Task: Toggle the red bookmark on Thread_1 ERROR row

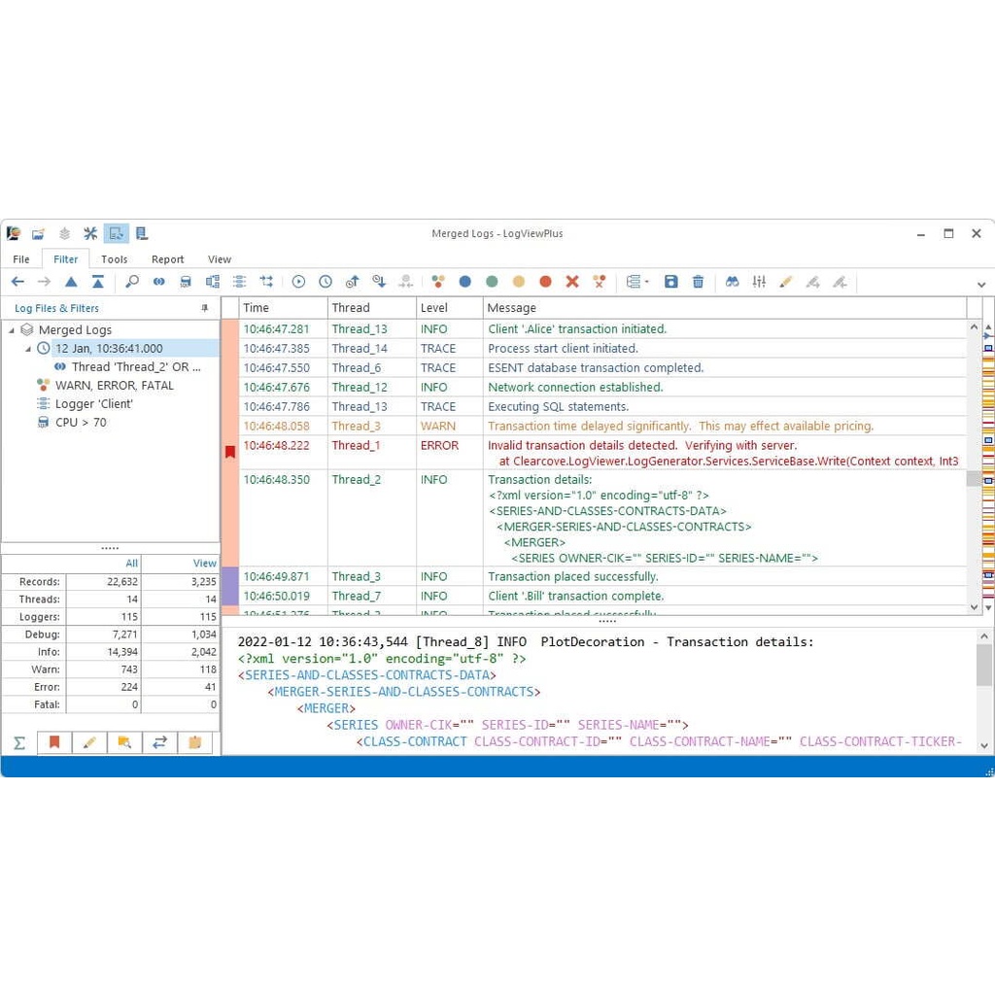Action: pos(230,452)
